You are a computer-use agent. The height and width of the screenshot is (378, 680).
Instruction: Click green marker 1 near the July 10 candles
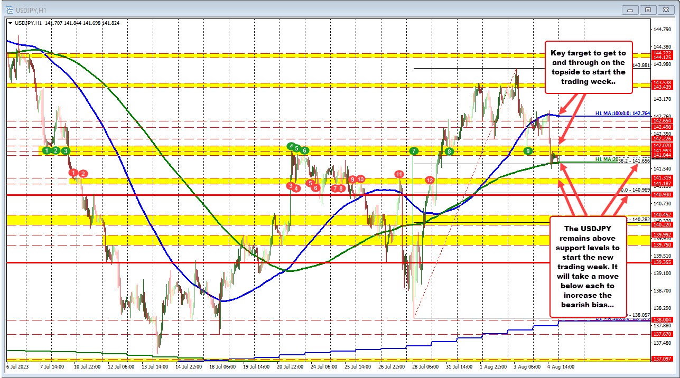click(x=46, y=151)
